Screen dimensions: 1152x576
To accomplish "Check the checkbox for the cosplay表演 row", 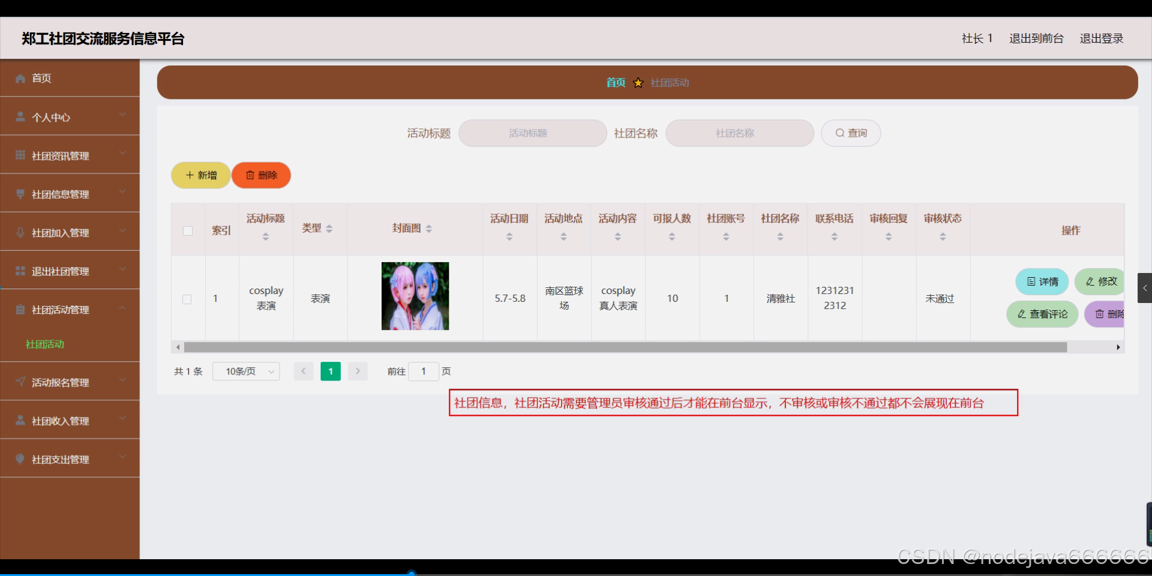I will (x=187, y=299).
